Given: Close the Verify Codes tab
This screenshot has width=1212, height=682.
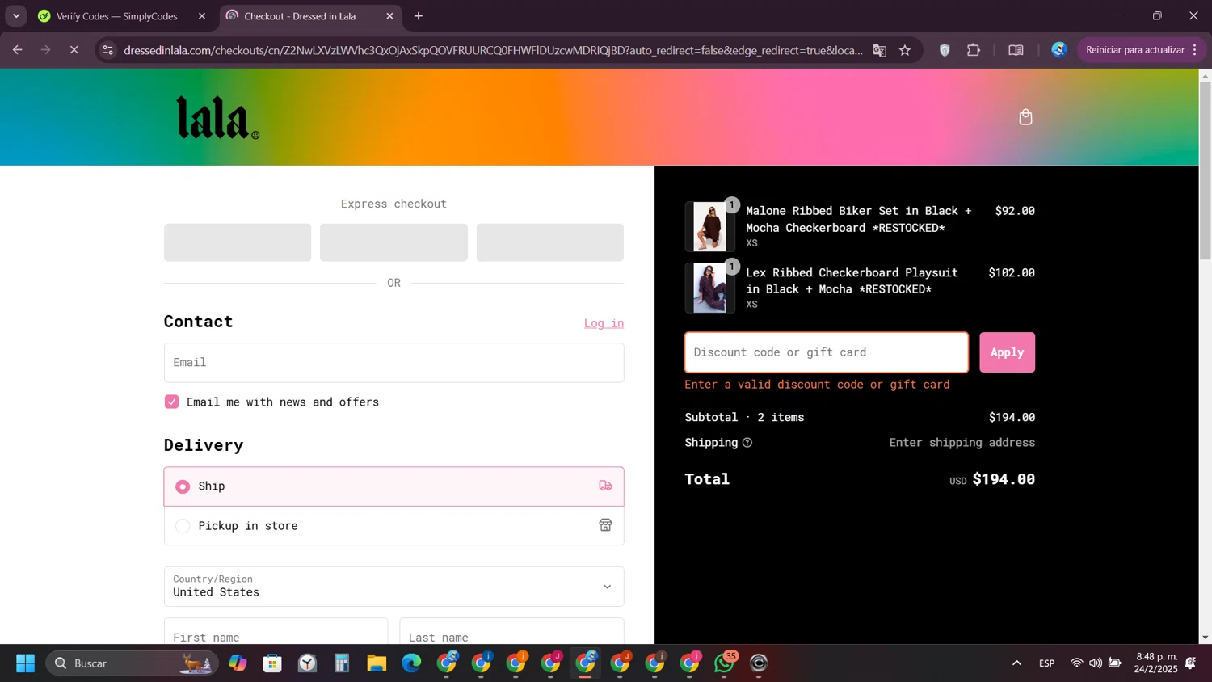Looking at the screenshot, I should coord(202,16).
